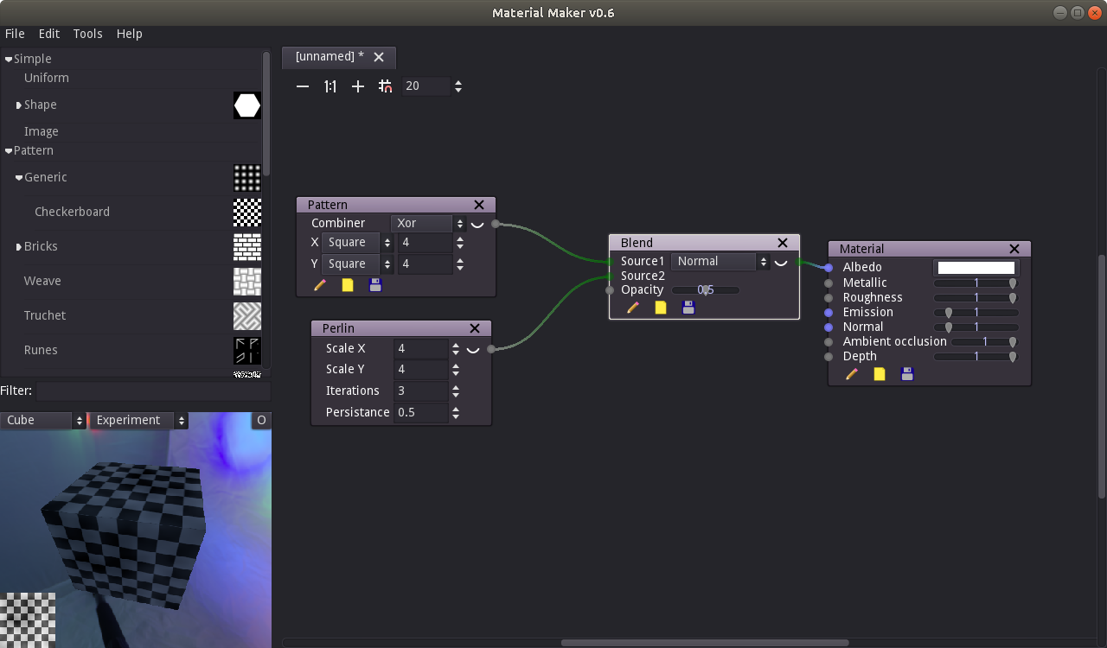Click the Checkerboard pattern thumbnail
1107x648 pixels.
click(x=247, y=212)
